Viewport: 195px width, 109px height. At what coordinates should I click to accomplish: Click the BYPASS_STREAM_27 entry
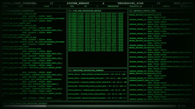coord(161,62)
